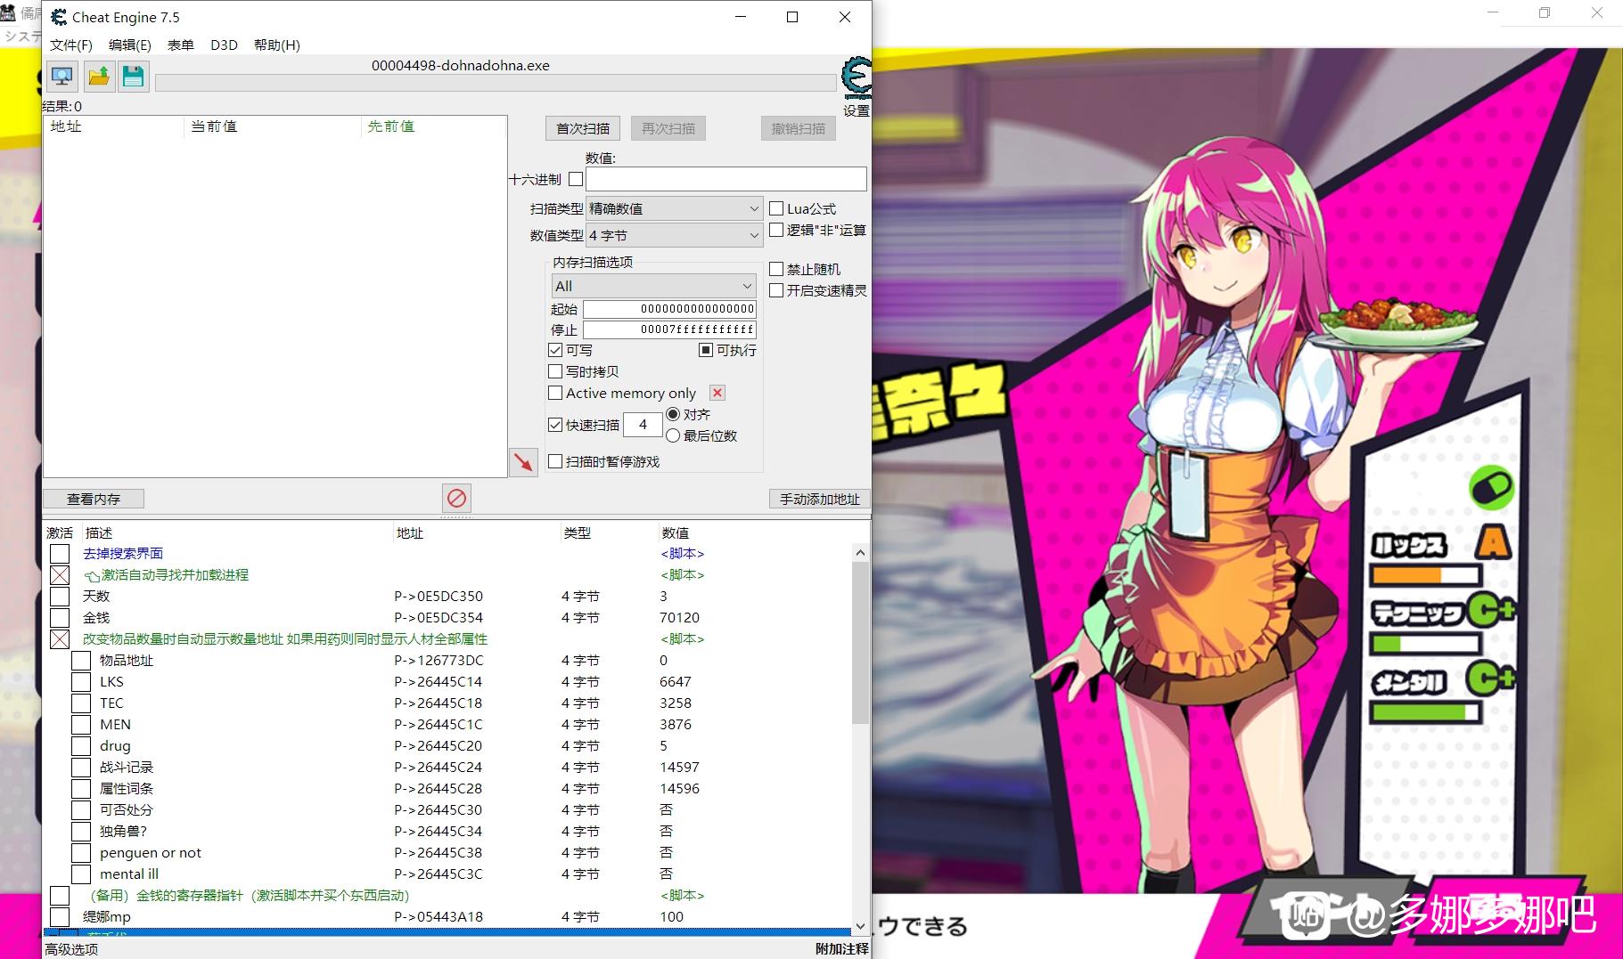This screenshot has height=959, width=1623.
Task: Toggle the 逻辑"非"运算 checkbox
Action: pos(776,230)
